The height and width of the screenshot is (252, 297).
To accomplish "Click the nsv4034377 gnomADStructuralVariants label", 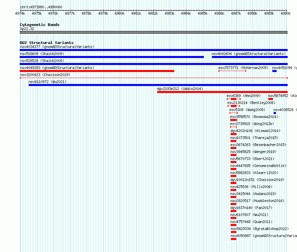I will pyautogui.click(x=57, y=47).
